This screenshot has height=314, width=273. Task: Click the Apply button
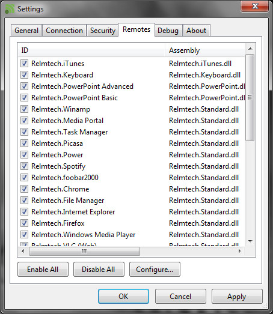(237, 297)
